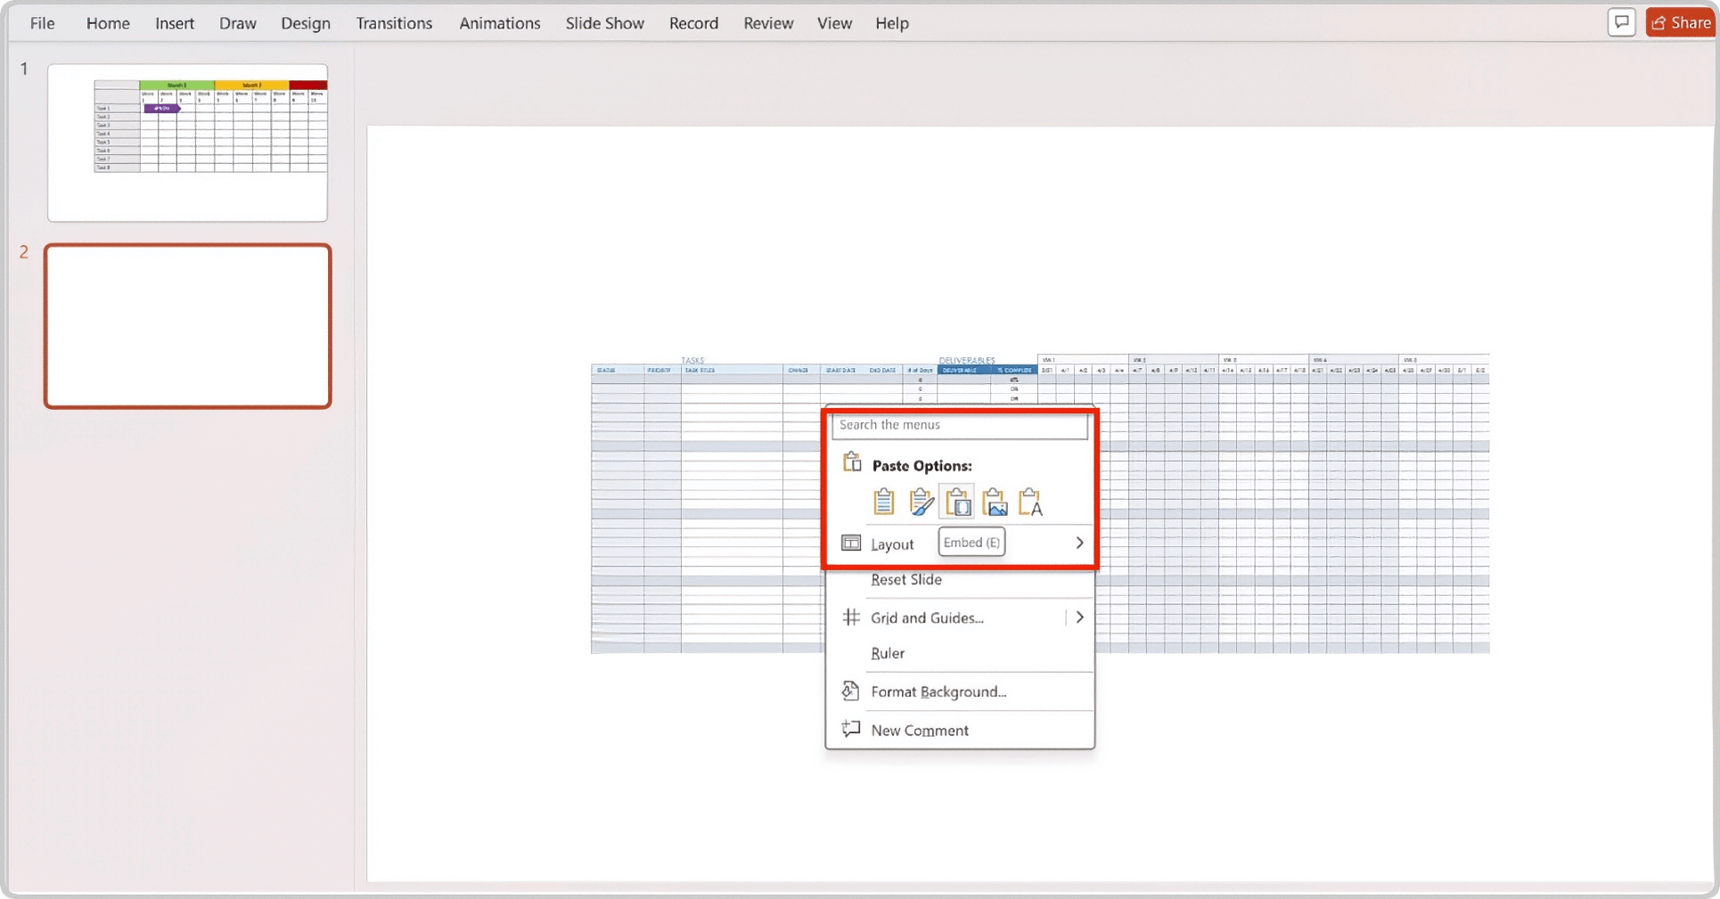Select the slide 1 thumbnail
Screen dimensions: 1720x899
tap(187, 142)
